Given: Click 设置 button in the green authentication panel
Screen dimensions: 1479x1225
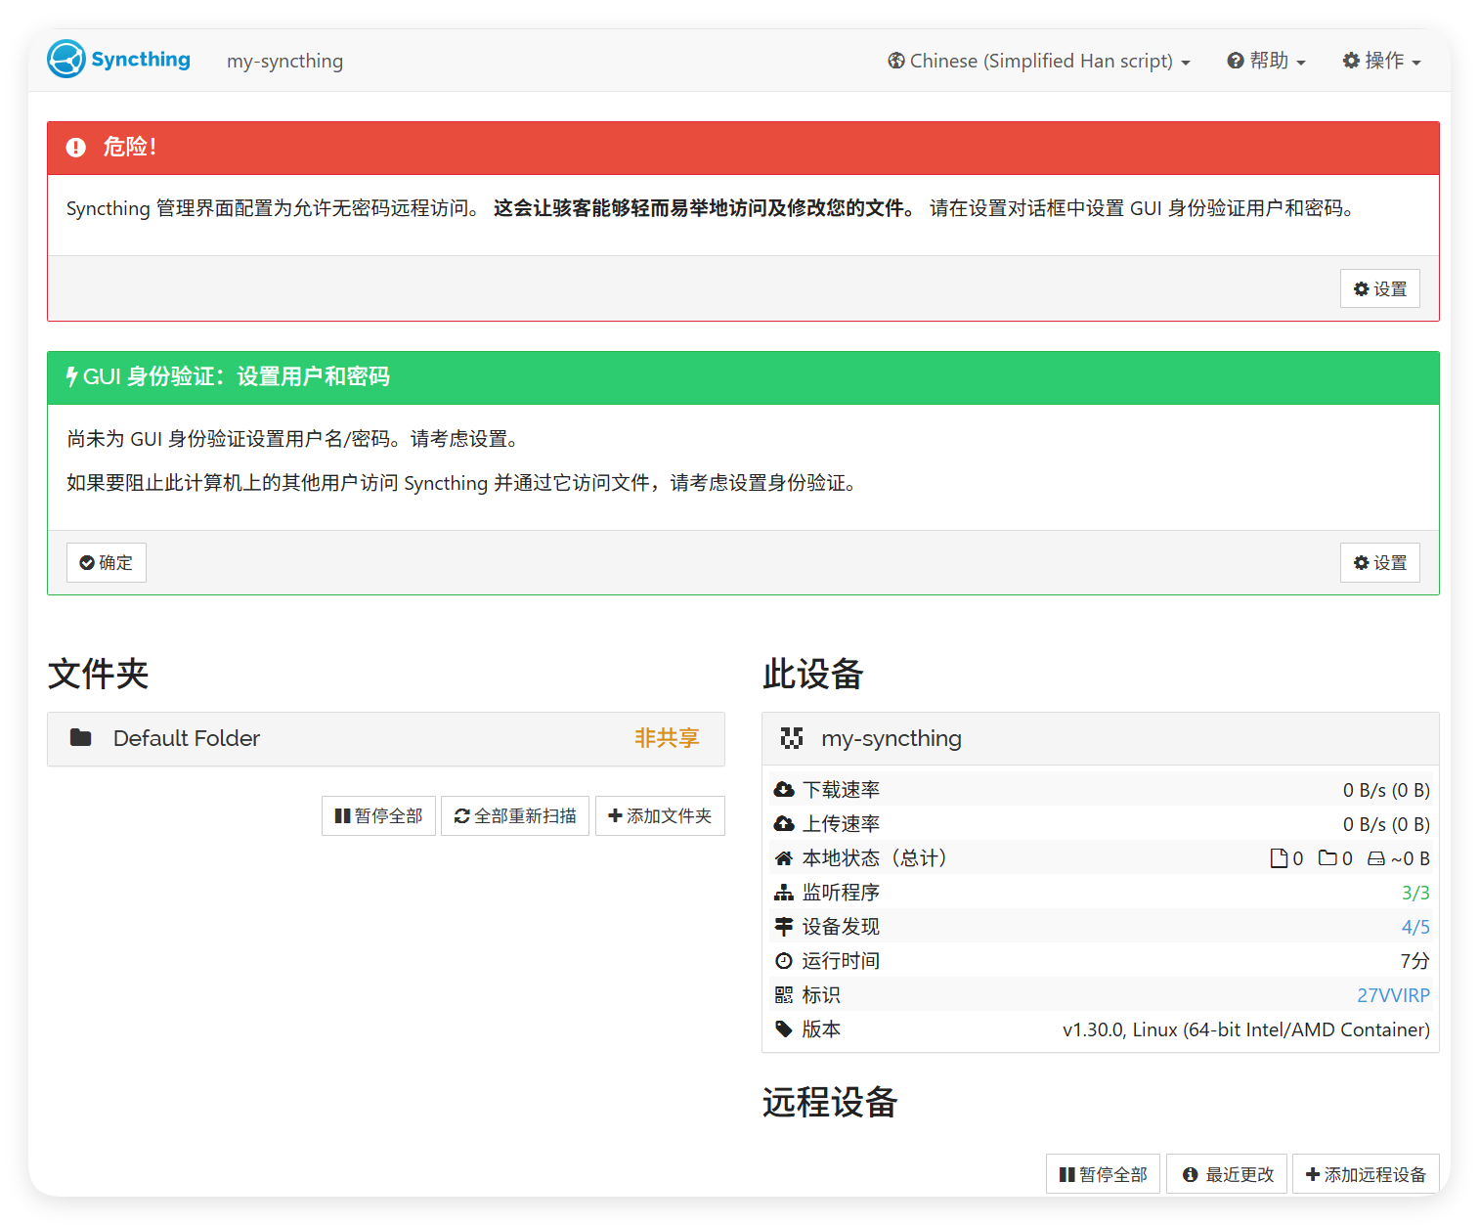Looking at the screenshot, I should point(1379,562).
